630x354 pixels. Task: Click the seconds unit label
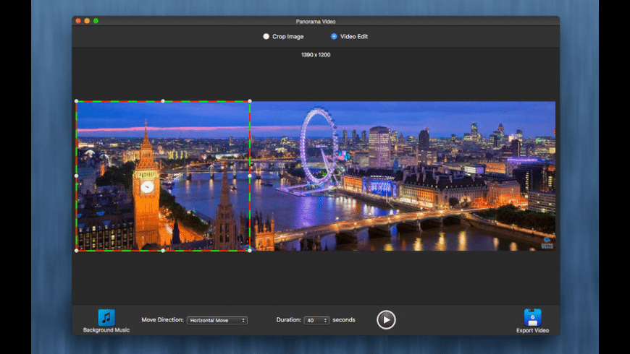click(x=344, y=320)
